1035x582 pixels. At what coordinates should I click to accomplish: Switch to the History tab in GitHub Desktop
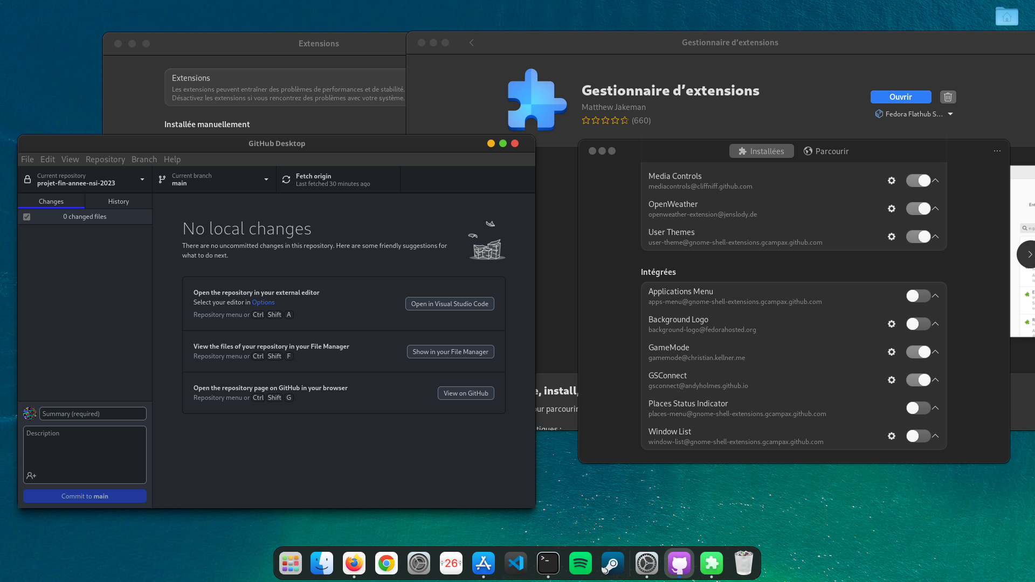click(118, 201)
